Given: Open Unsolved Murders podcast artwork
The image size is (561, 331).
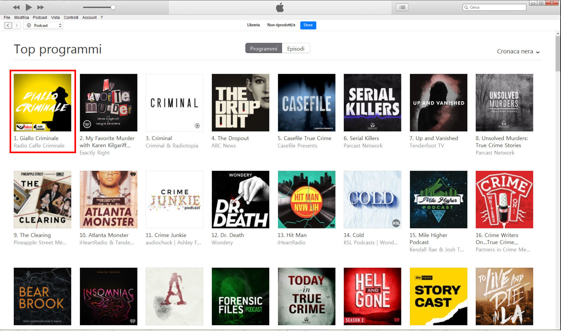Looking at the screenshot, I should (x=504, y=103).
